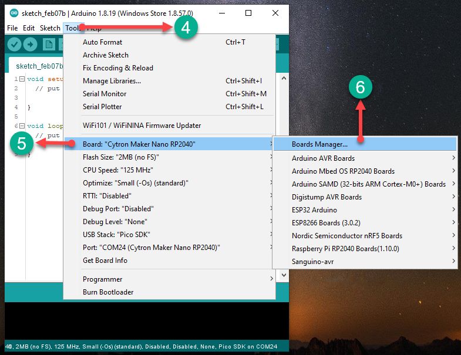
Task: Expand ESP8266 Boards (3.0.2) submenu
Action: click(365, 223)
